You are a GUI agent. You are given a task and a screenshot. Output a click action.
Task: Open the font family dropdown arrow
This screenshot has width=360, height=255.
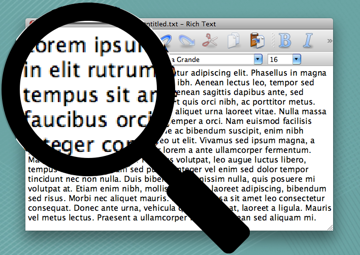click(x=258, y=59)
